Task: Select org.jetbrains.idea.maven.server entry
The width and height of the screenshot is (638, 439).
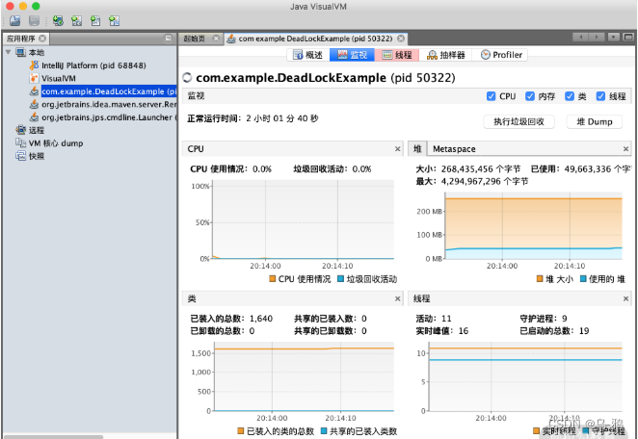Action: tap(109, 104)
